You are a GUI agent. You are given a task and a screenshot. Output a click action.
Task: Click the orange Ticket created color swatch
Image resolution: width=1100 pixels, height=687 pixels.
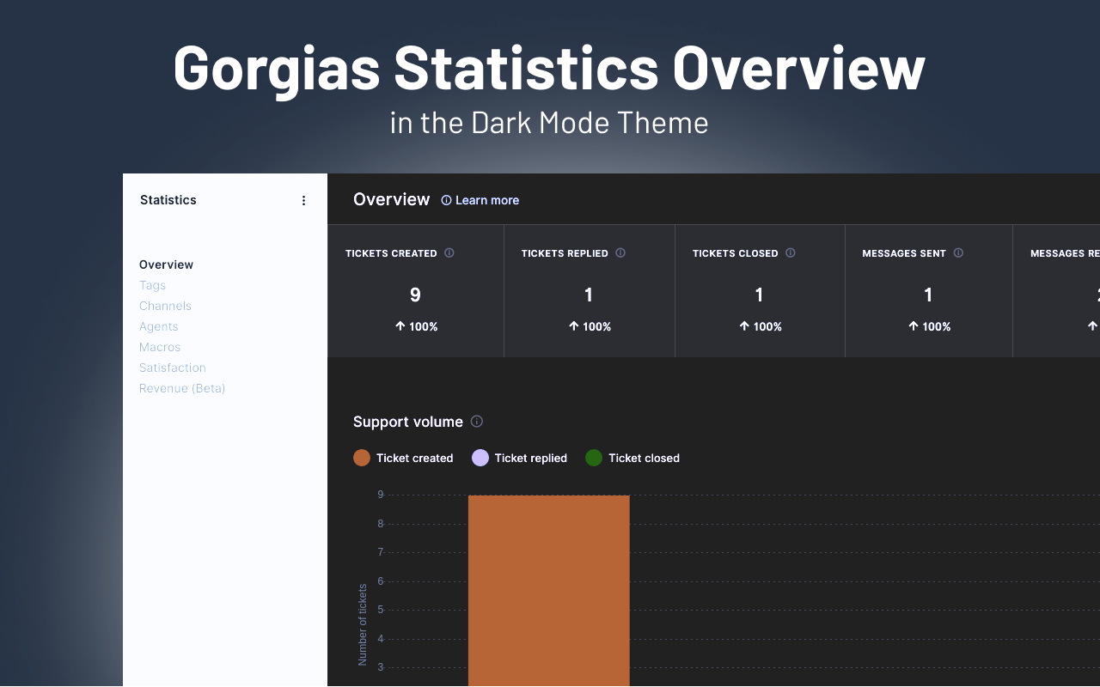361,458
